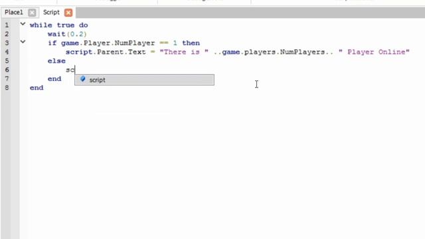
Task: Click line number 8 in the gutter
Action: (x=7, y=88)
